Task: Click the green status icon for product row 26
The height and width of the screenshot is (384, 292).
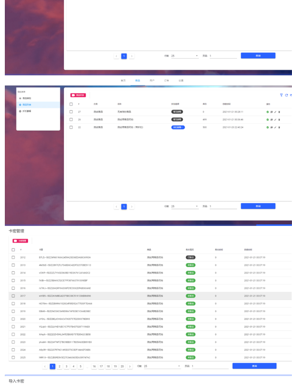Action: [268, 120]
